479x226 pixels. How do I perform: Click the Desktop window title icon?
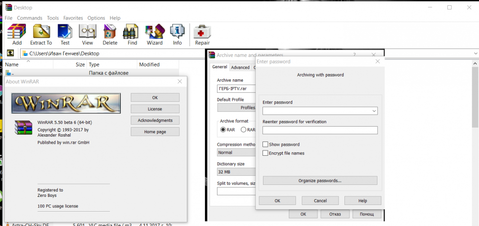[x=8, y=7]
